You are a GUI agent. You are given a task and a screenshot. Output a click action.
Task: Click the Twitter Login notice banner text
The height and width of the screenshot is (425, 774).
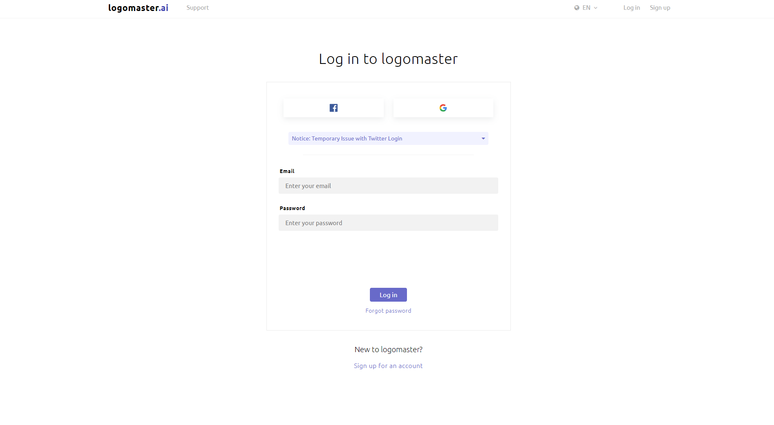[x=347, y=138]
